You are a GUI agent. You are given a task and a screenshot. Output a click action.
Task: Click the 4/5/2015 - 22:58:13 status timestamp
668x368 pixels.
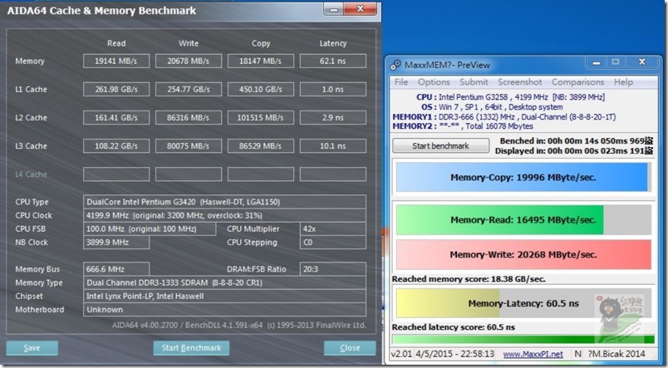click(454, 354)
